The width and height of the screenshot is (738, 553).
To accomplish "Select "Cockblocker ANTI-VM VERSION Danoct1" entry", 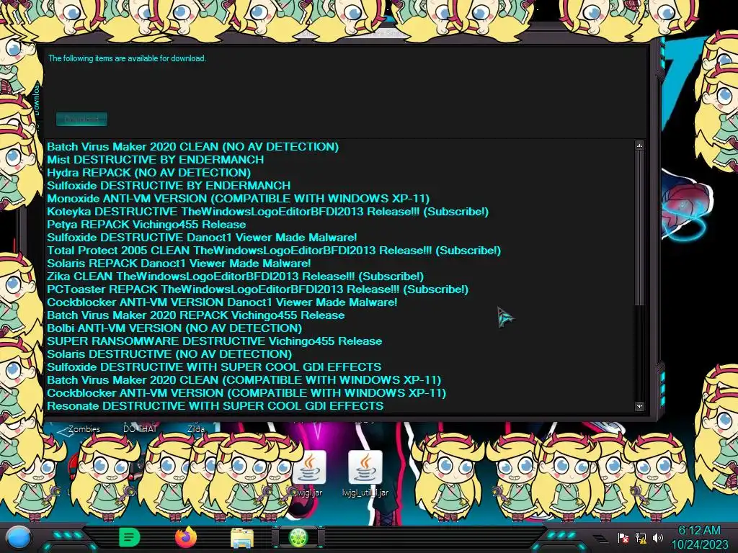I will [x=222, y=302].
